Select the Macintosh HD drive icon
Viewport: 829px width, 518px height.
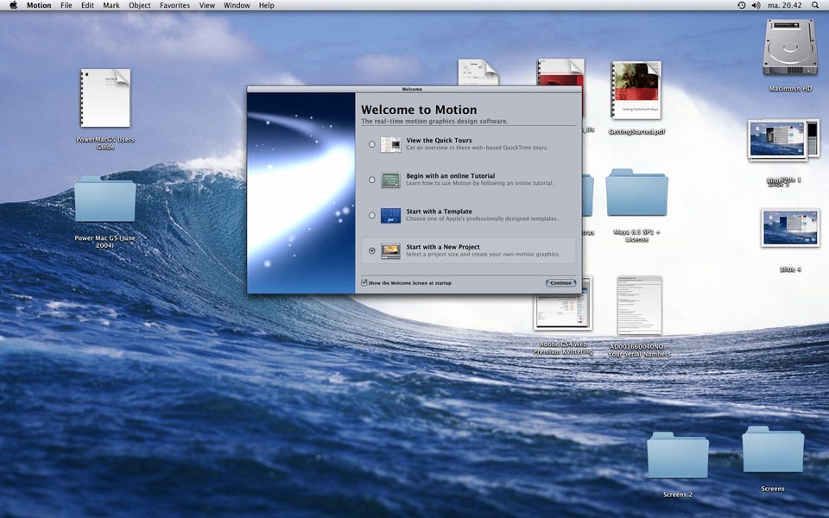(789, 48)
